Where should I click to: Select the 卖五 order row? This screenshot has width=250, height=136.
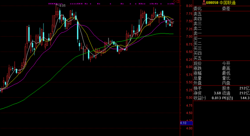click(x=221, y=14)
